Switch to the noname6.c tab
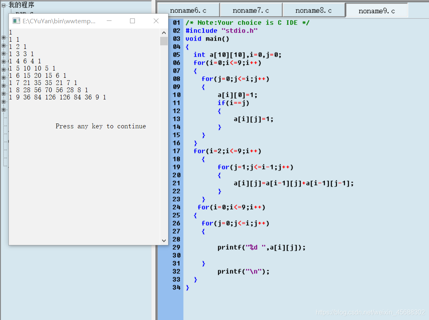The height and width of the screenshot is (320, 429). tap(188, 10)
